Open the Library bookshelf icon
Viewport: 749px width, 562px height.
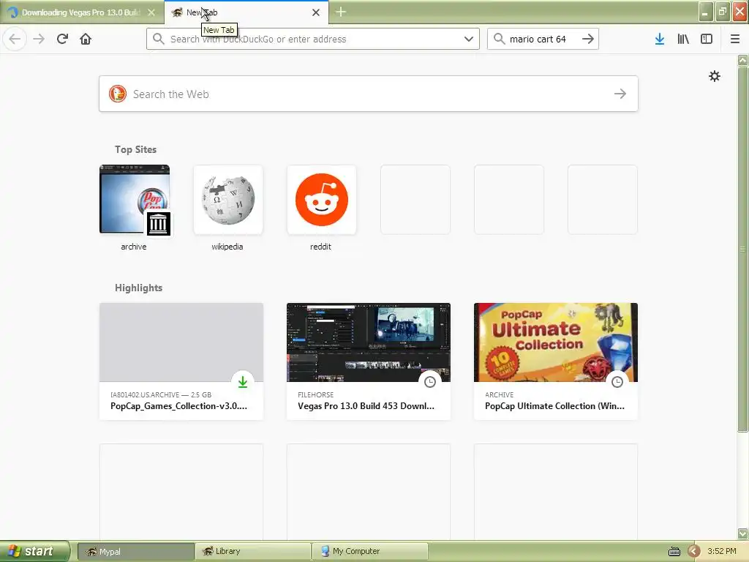(683, 39)
